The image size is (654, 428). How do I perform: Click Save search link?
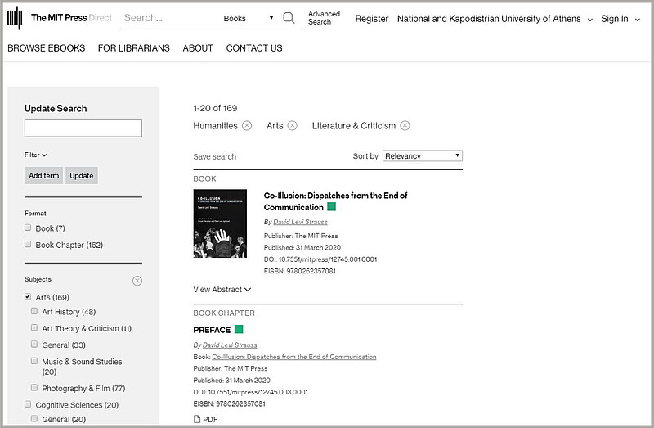(214, 156)
